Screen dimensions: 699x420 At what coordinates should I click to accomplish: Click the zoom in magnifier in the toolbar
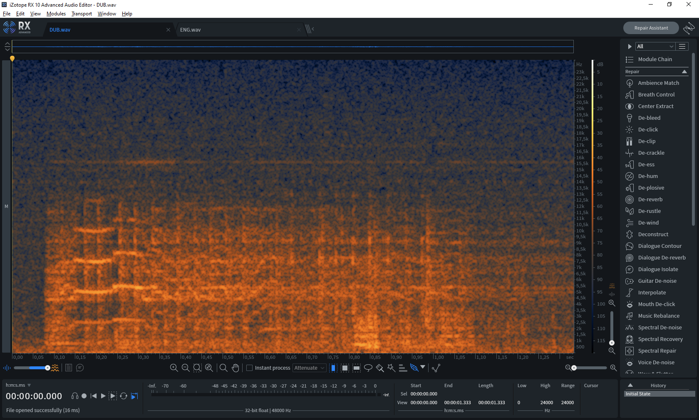pyautogui.click(x=174, y=368)
